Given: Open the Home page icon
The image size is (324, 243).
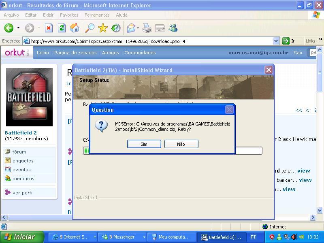Looking at the screenshot, I should point(75,28).
